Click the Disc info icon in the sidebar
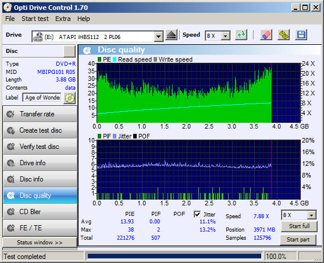The width and height of the screenshot is (324, 263). click(10, 179)
